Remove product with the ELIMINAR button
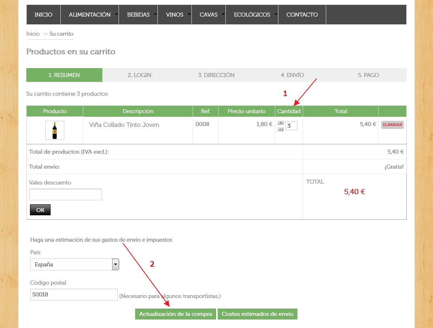This screenshot has width=433, height=328. 393,125
